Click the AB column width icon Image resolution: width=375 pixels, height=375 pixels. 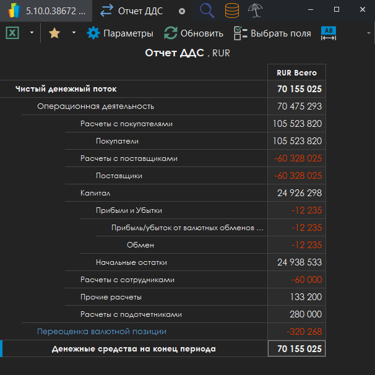pyautogui.click(x=329, y=33)
